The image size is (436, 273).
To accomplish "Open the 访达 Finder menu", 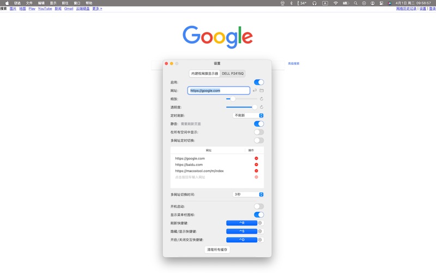I will coord(17,3).
